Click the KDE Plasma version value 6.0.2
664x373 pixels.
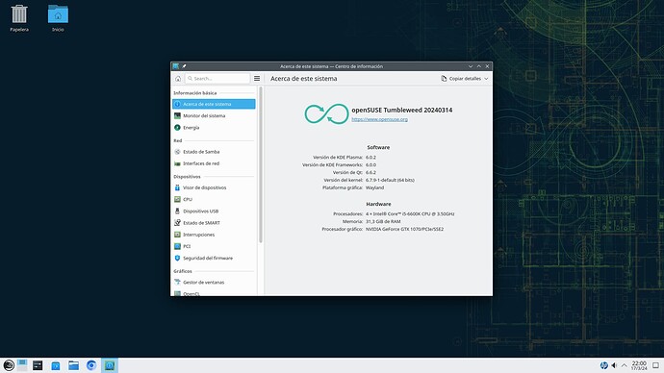tap(370, 158)
